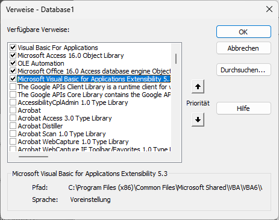Uncheck VBA Extensibility 5.3 checkbox
The width and height of the screenshot is (279, 220).
pyautogui.click(x=13, y=79)
